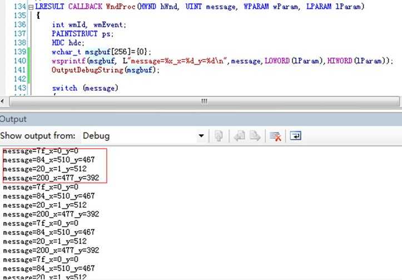Click the scroll-left arrow of the editor
Viewport: 402px width, 280px height.
pyautogui.click(x=2, y=101)
